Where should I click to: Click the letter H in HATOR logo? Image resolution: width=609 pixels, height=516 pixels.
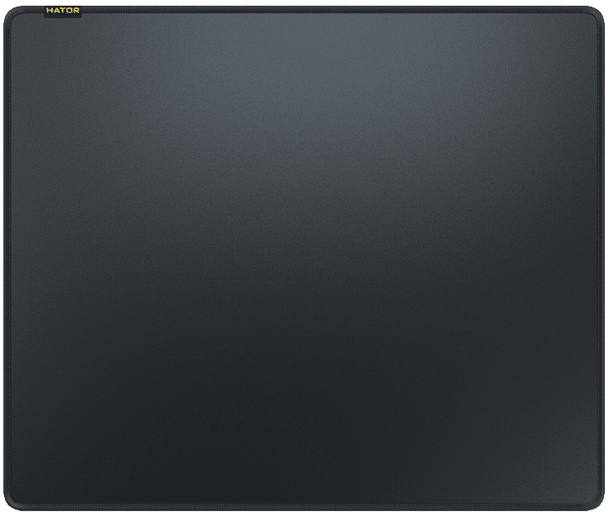(x=49, y=11)
